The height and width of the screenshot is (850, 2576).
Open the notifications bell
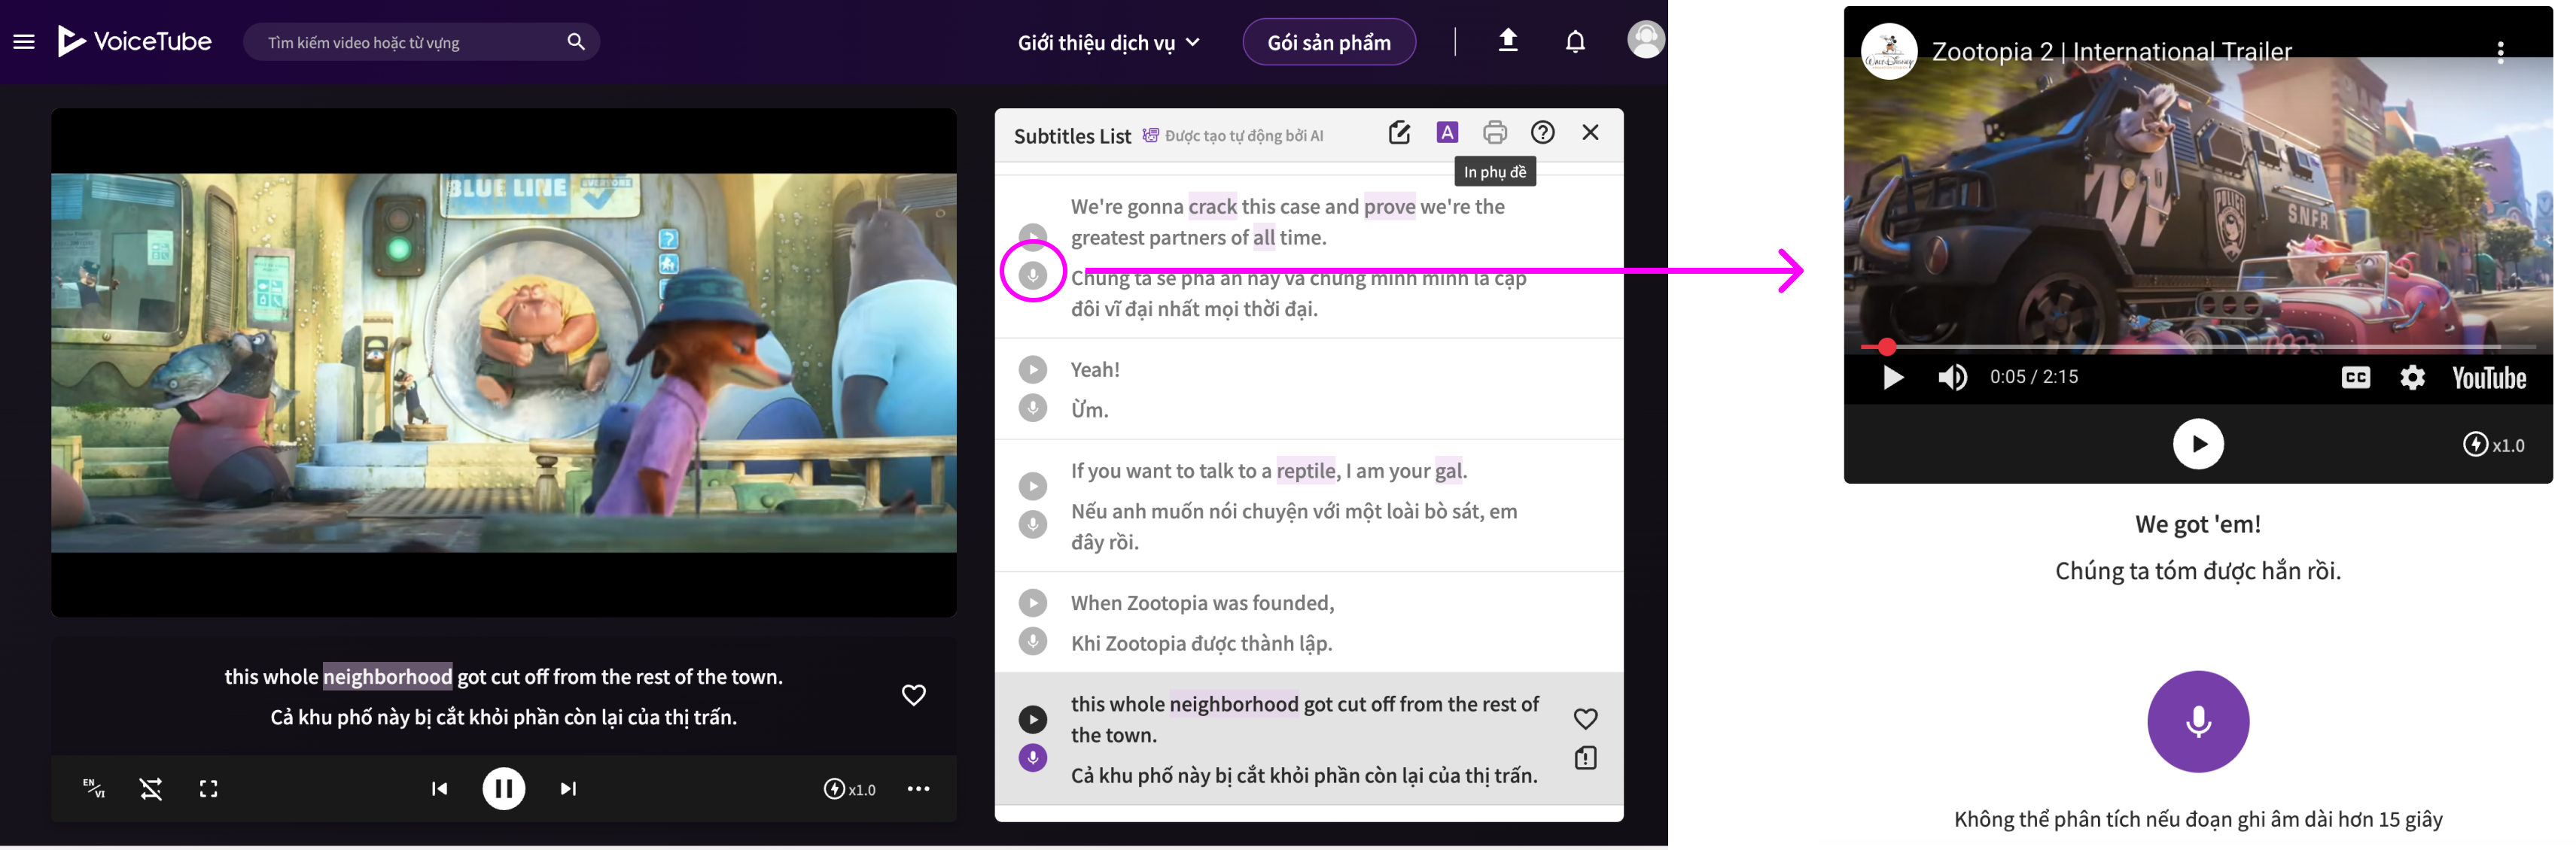1575,42
